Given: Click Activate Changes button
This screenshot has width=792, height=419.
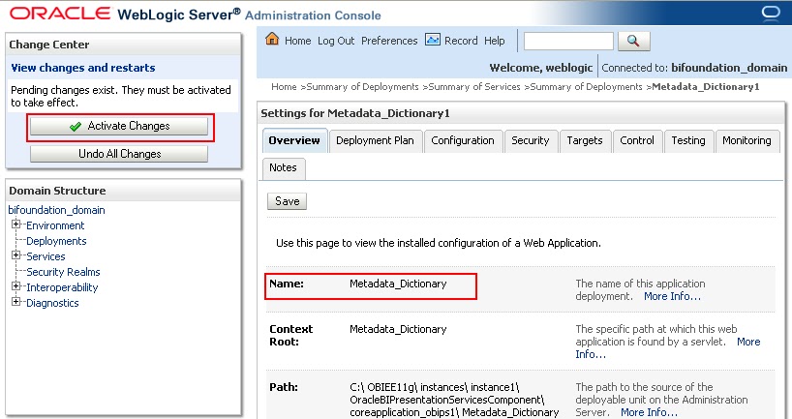Looking at the screenshot, I should coord(119,126).
